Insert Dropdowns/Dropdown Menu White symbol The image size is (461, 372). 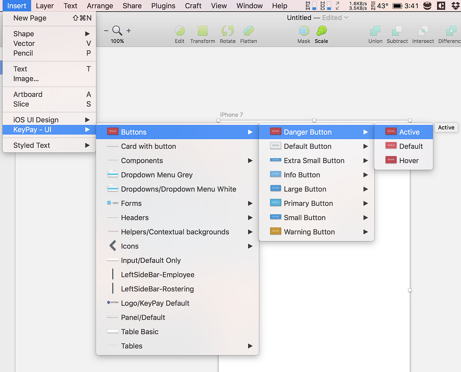pos(177,189)
